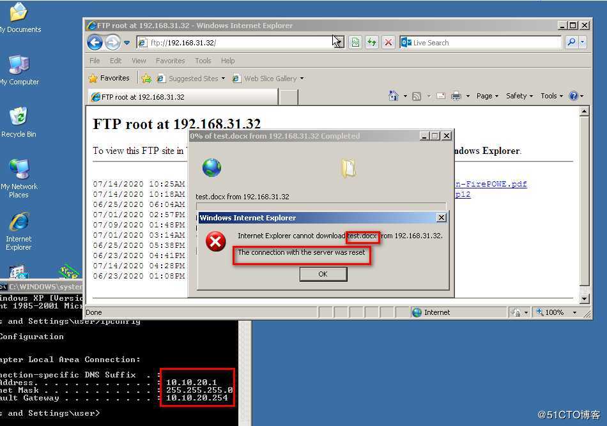Image resolution: width=607 pixels, height=426 pixels.
Task: Open the Help menu
Action: [227, 61]
